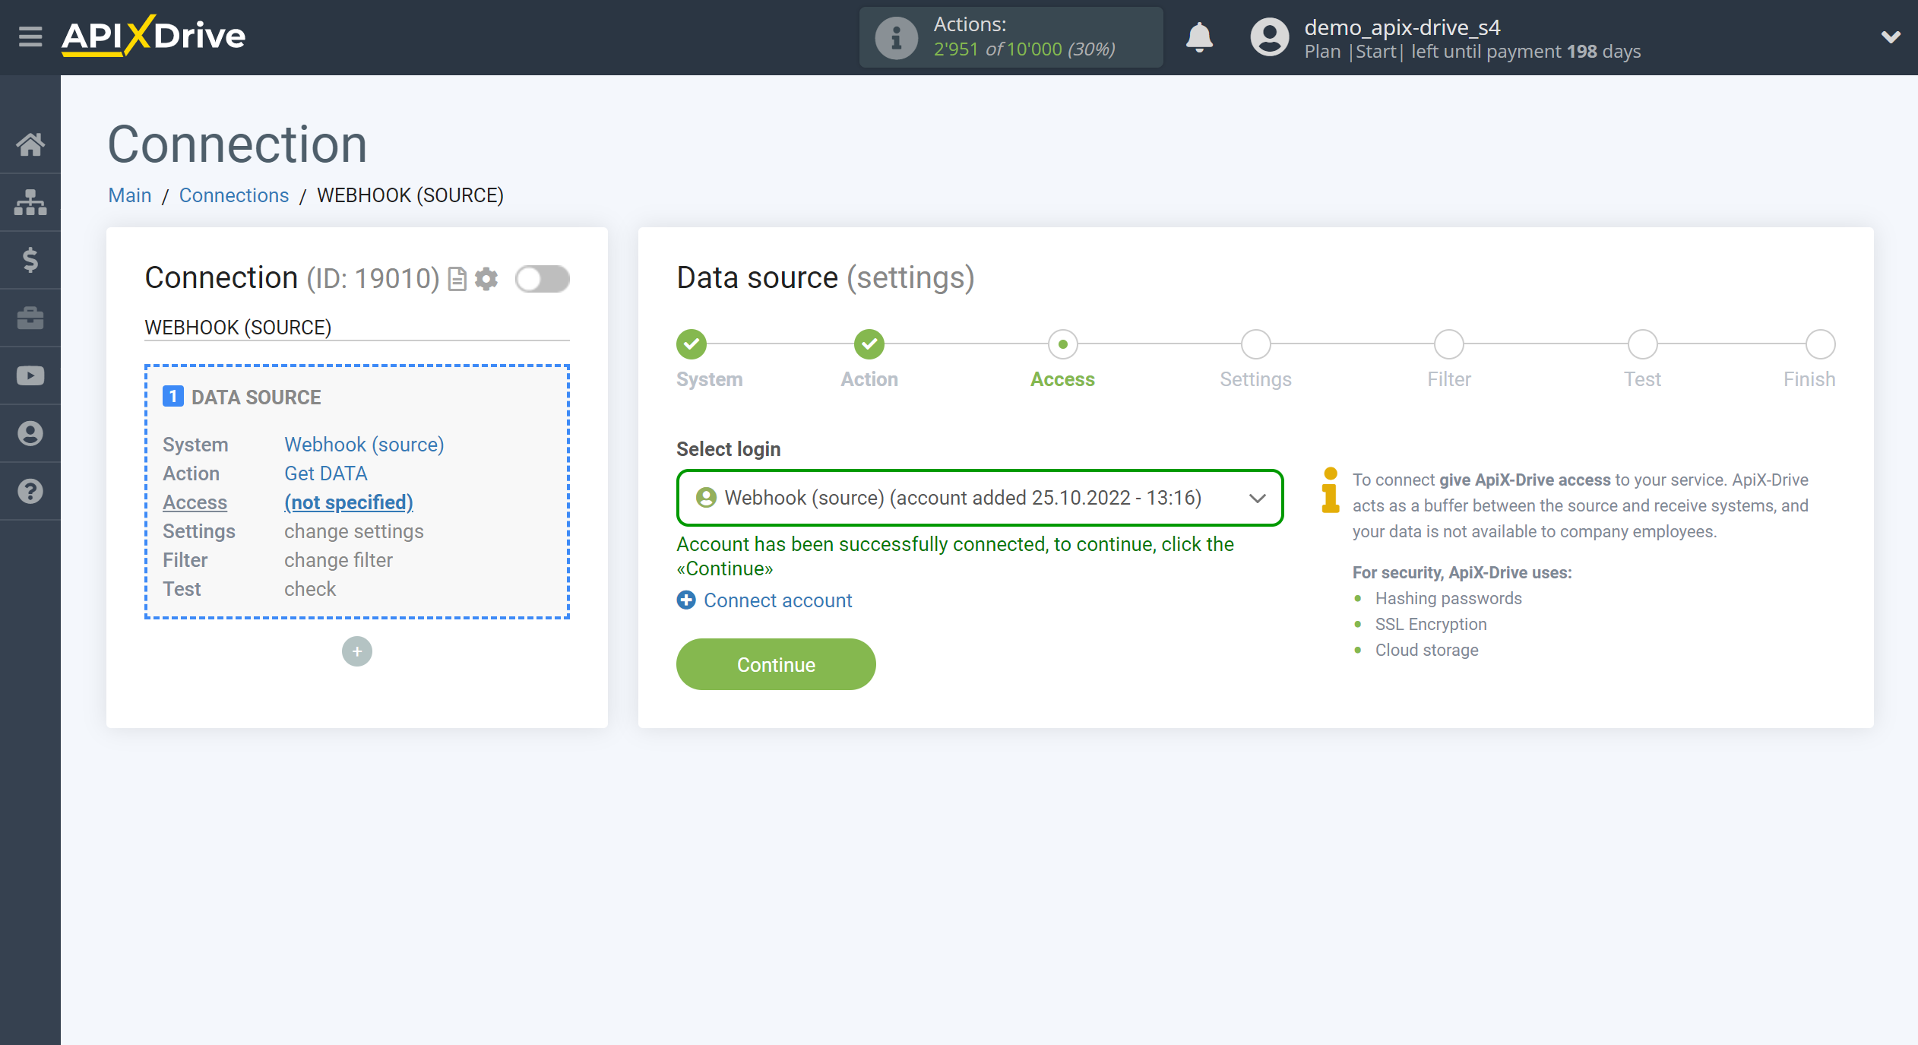Open billing dollar icon in sidebar

tap(30, 260)
